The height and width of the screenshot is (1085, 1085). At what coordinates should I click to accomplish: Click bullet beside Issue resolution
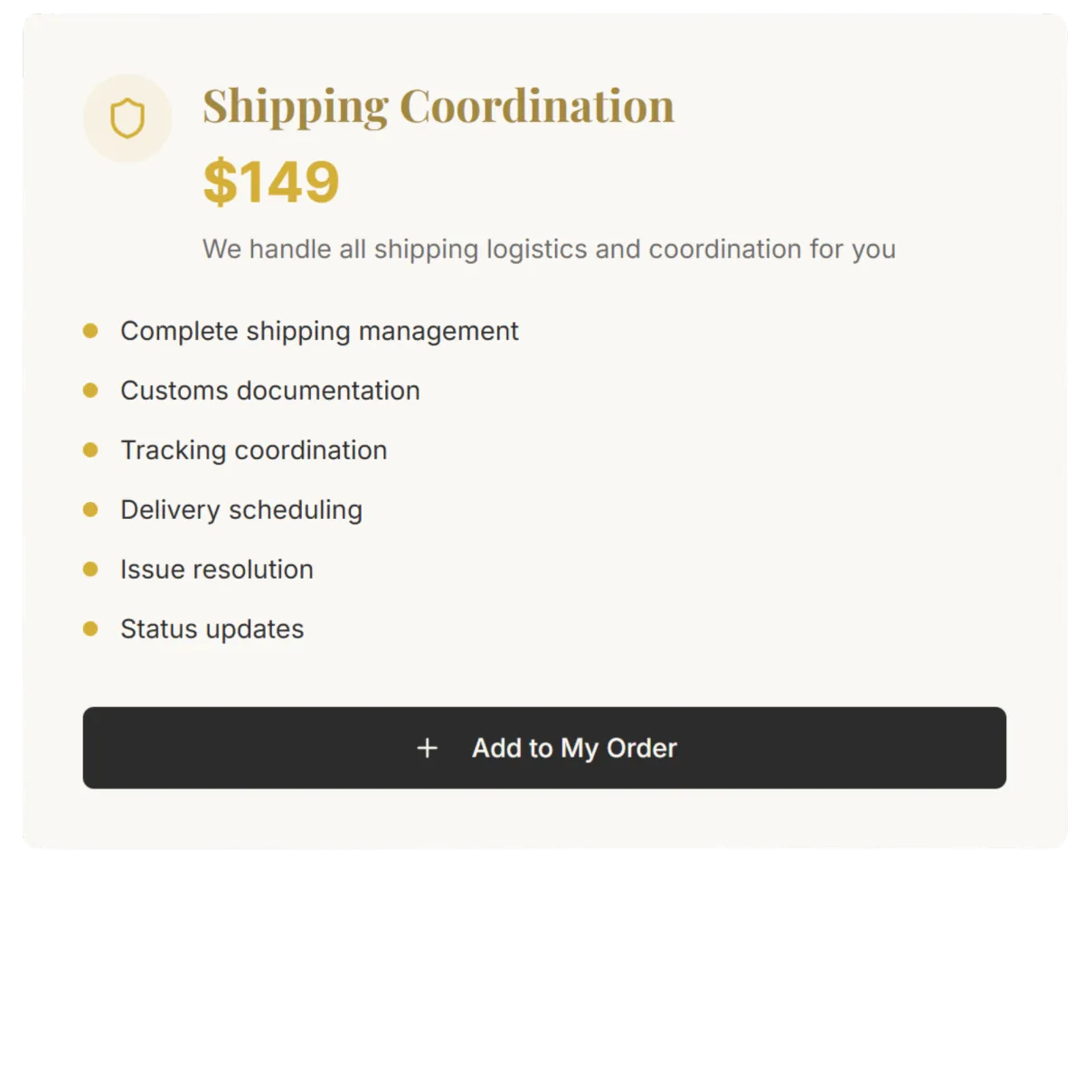pos(90,570)
